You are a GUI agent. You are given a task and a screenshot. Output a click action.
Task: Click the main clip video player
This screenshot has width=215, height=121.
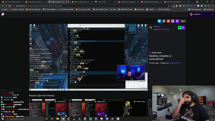click(88, 57)
